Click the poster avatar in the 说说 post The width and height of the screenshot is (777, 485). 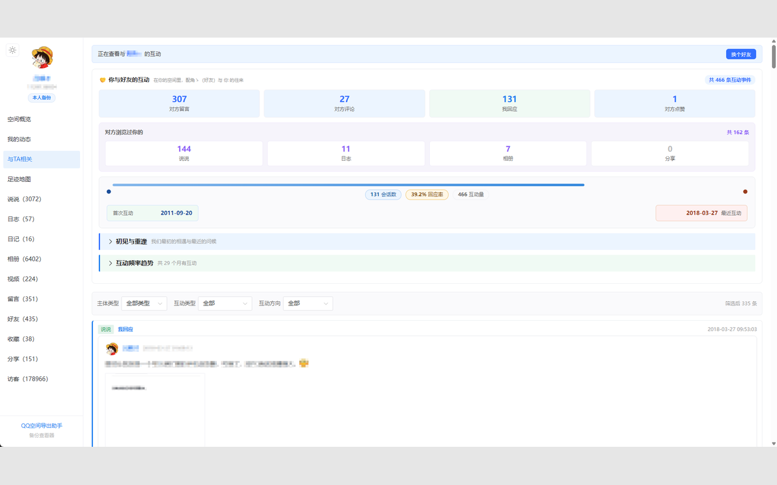(112, 349)
